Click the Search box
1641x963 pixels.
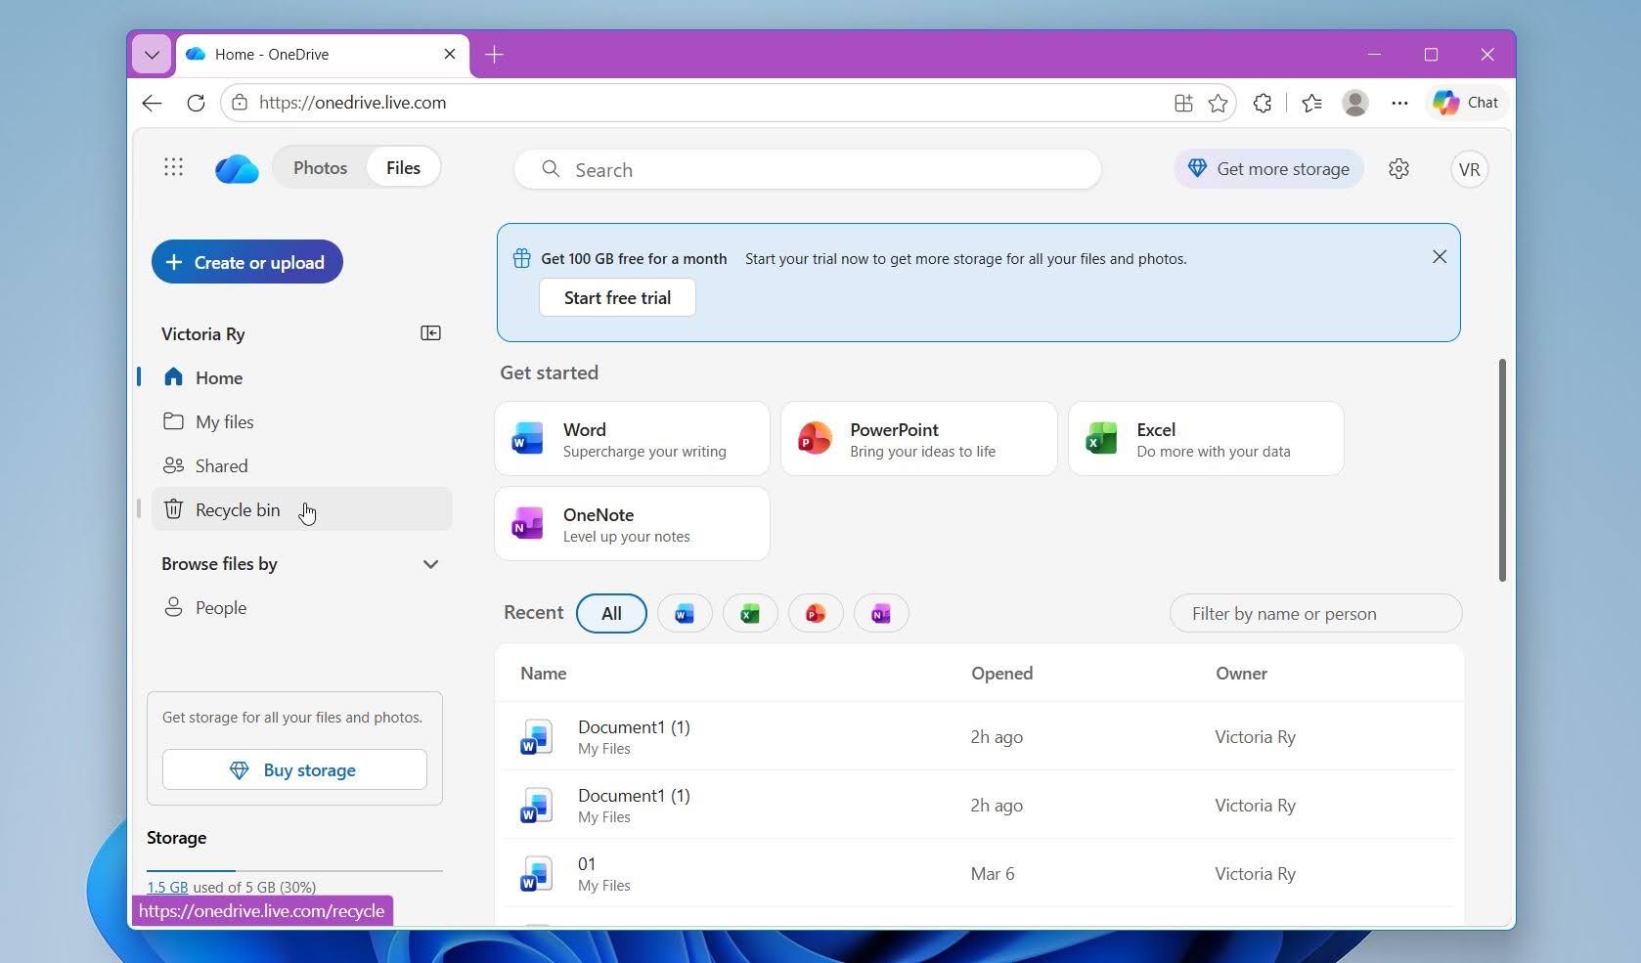(808, 169)
